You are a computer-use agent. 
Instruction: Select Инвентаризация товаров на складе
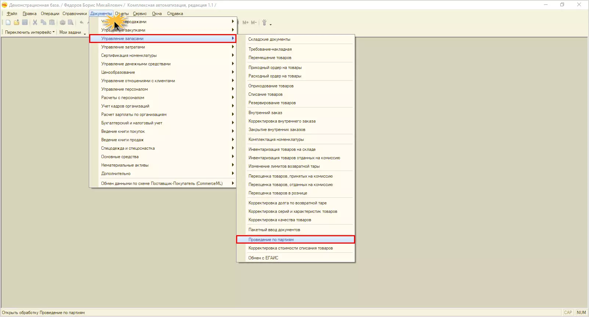tap(296, 149)
